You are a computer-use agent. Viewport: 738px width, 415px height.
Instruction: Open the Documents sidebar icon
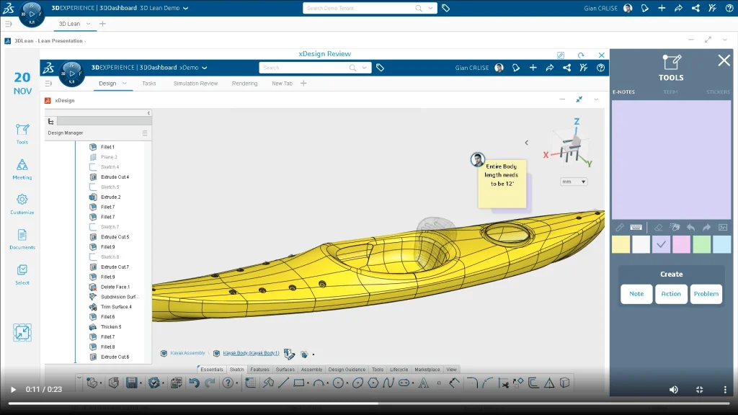tap(22, 236)
